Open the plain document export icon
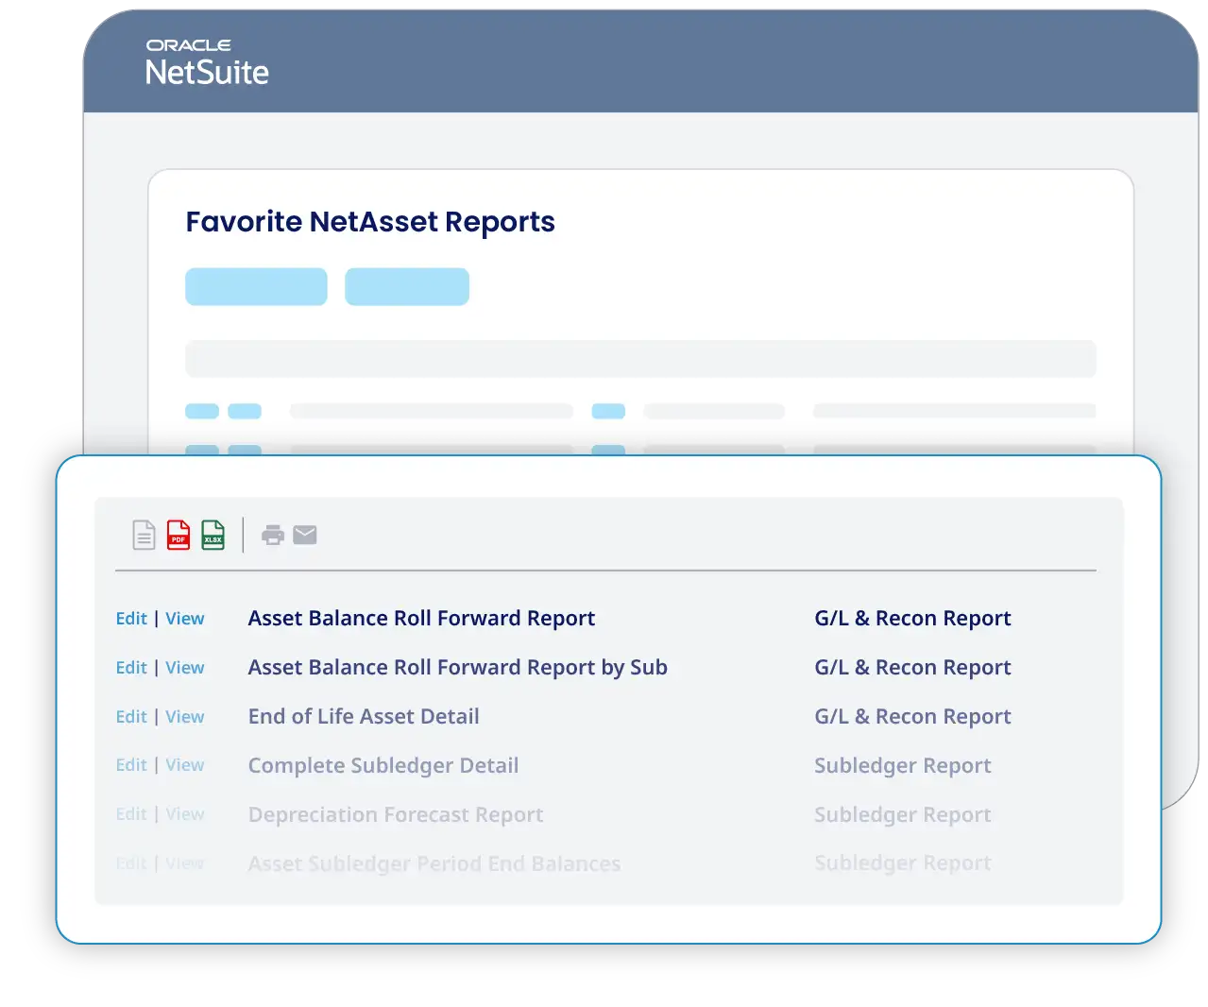The image size is (1208, 1007). [143, 535]
